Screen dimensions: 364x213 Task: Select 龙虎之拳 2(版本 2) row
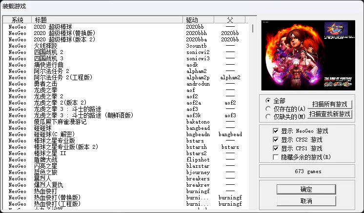pos(125,103)
